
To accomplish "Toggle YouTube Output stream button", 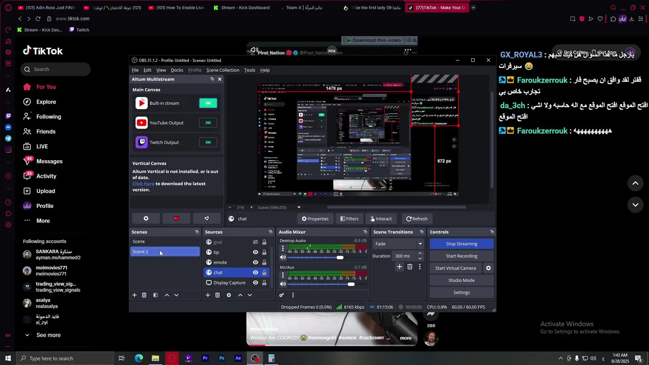I will point(208,123).
